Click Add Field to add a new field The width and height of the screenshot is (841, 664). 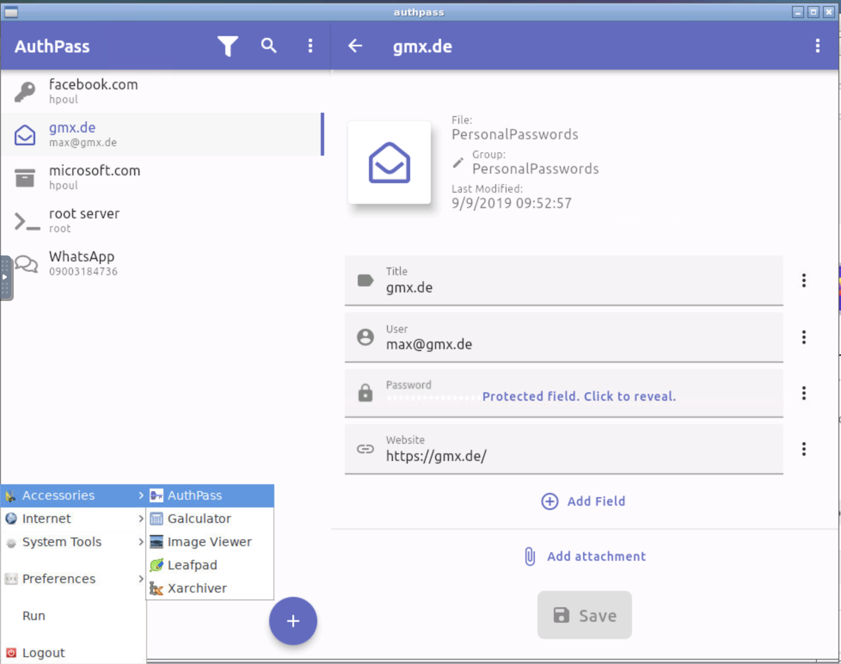[x=583, y=500]
